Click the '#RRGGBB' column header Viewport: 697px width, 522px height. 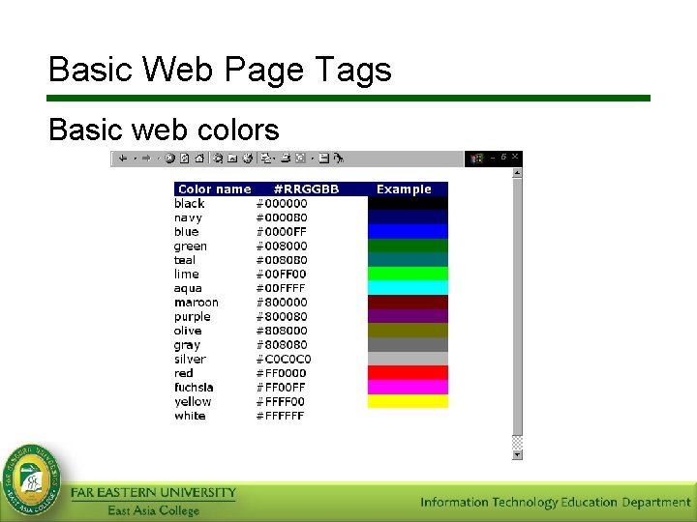click(306, 189)
